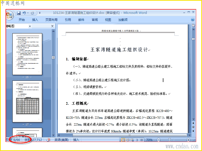Toggle Print Layout view button
The height and width of the screenshot is (151, 202).
coord(123,140)
